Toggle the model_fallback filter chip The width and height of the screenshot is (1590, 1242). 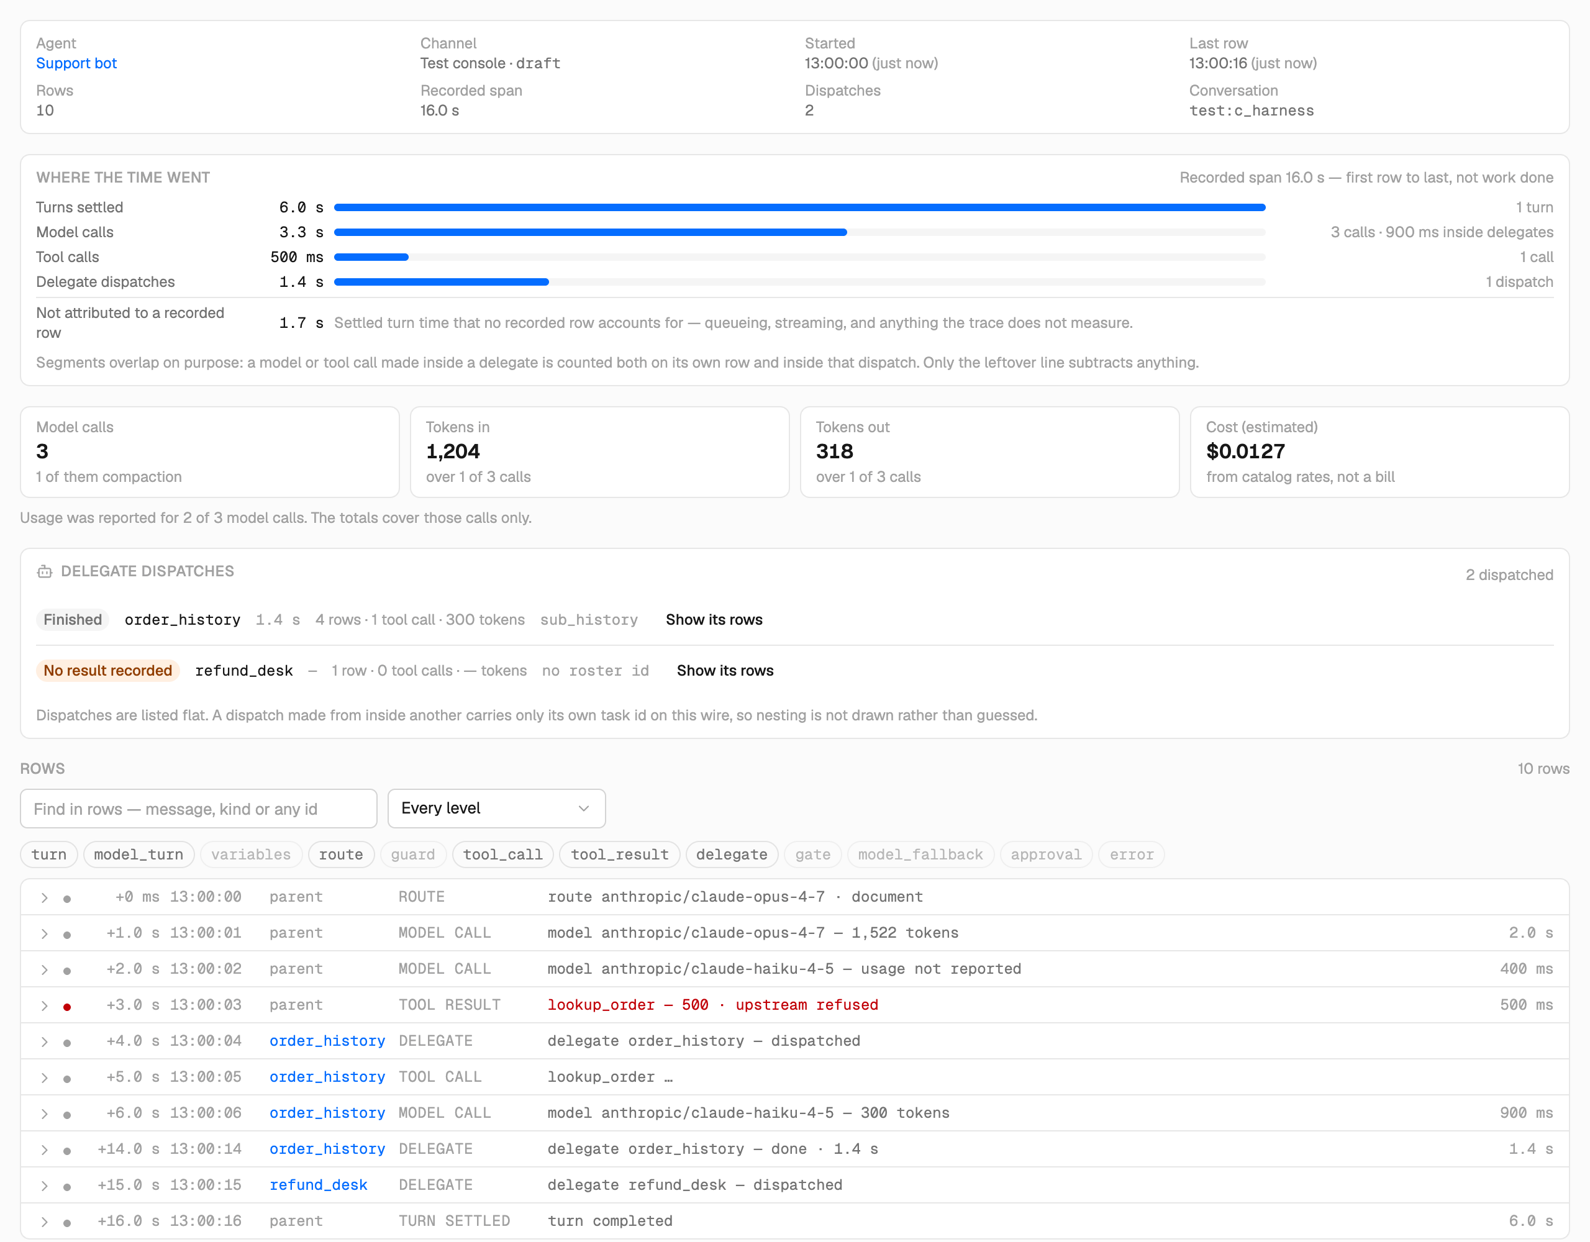(920, 854)
